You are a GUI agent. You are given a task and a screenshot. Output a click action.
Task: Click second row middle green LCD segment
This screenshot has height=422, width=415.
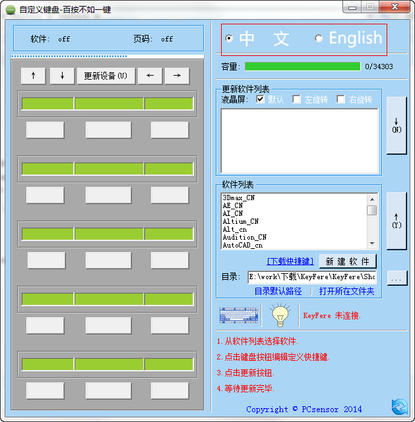(x=109, y=169)
